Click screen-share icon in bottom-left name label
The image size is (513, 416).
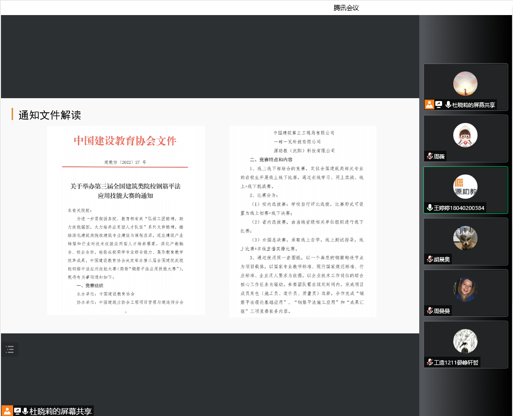point(17,411)
